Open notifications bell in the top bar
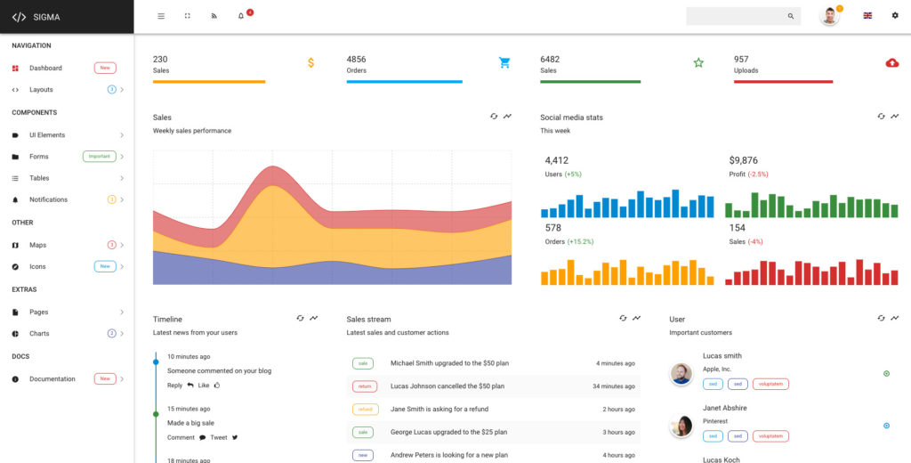This screenshot has height=463, width=911. click(x=241, y=16)
